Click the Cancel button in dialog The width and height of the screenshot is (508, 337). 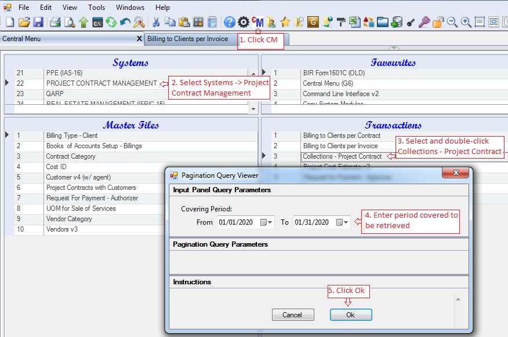293,315
